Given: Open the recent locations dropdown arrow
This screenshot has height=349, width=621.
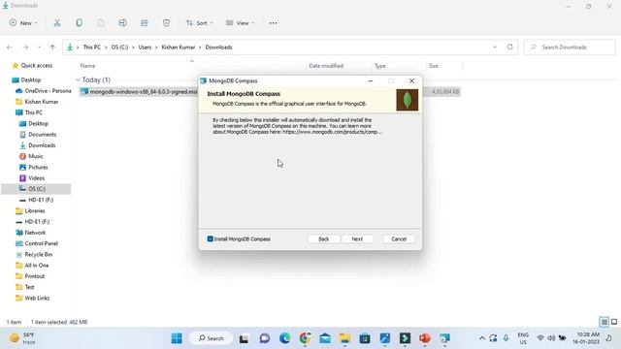Looking at the screenshot, I should click(x=39, y=48).
